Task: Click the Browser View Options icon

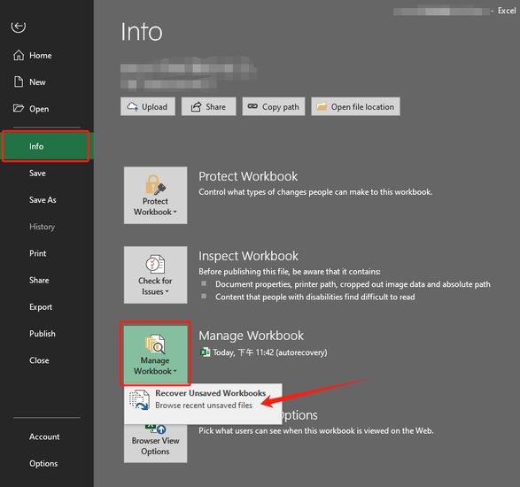Action: click(156, 429)
